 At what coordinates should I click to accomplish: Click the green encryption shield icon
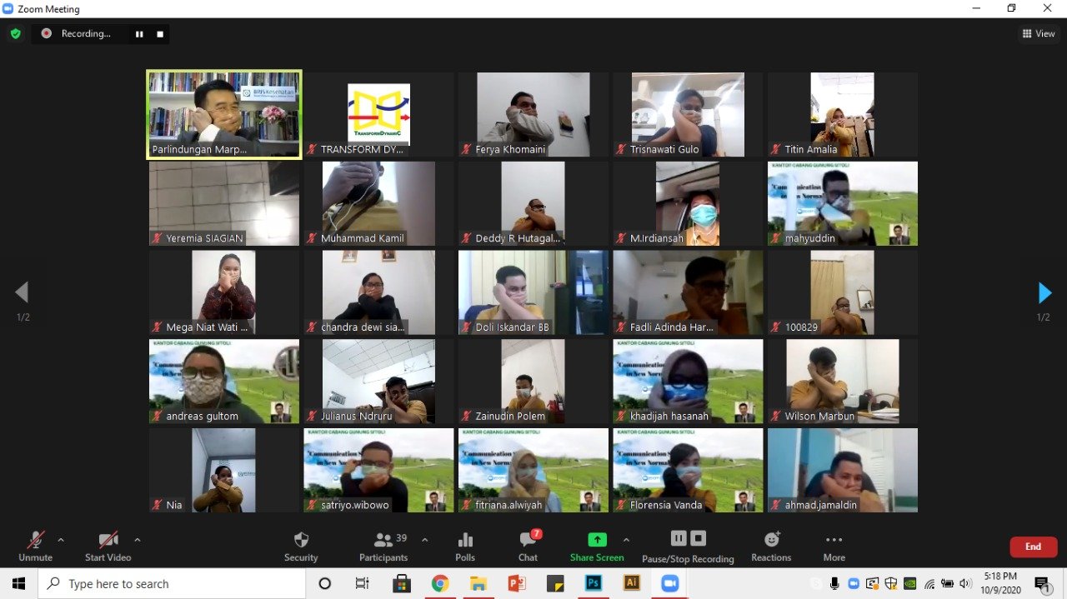point(15,33)
